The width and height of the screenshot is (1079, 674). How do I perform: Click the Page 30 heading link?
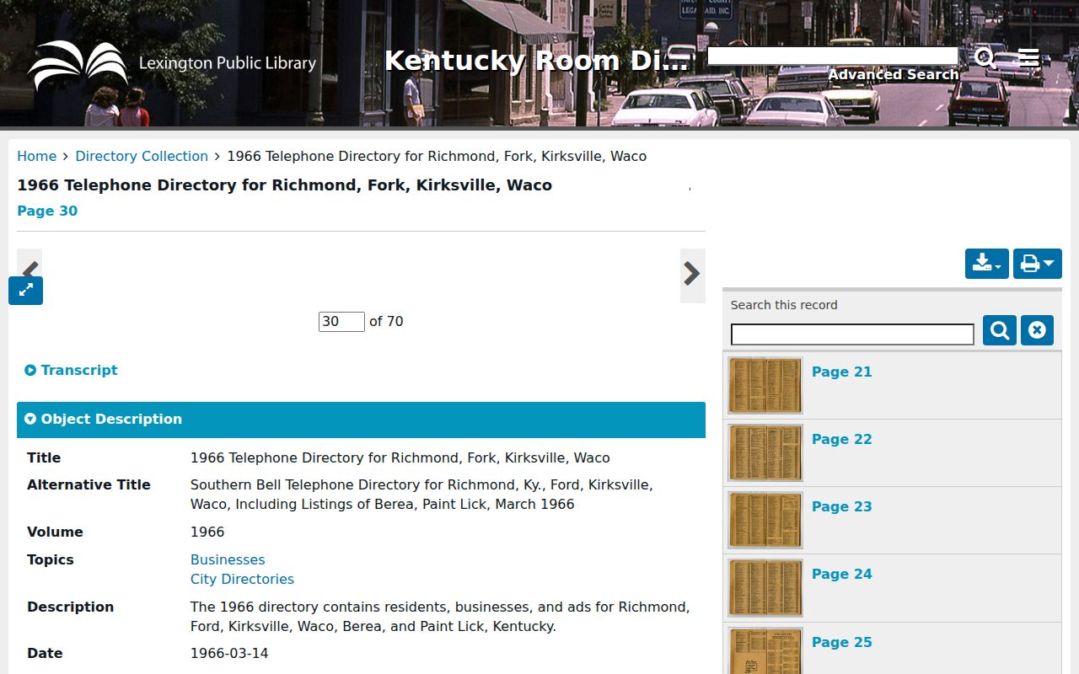[x=47, y=211]
